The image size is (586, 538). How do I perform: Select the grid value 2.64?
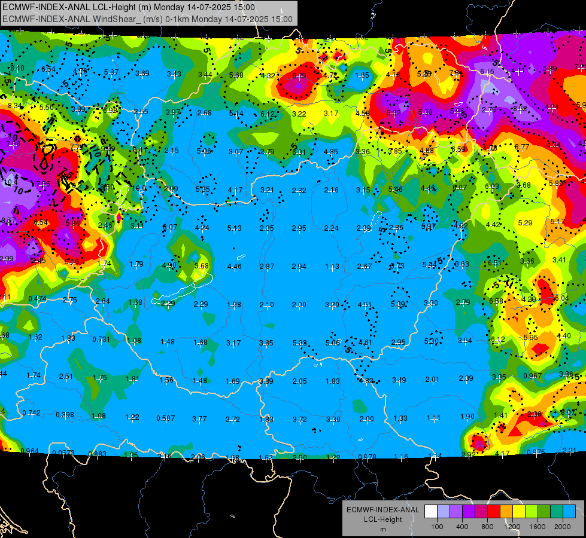[x=102, y=301]
